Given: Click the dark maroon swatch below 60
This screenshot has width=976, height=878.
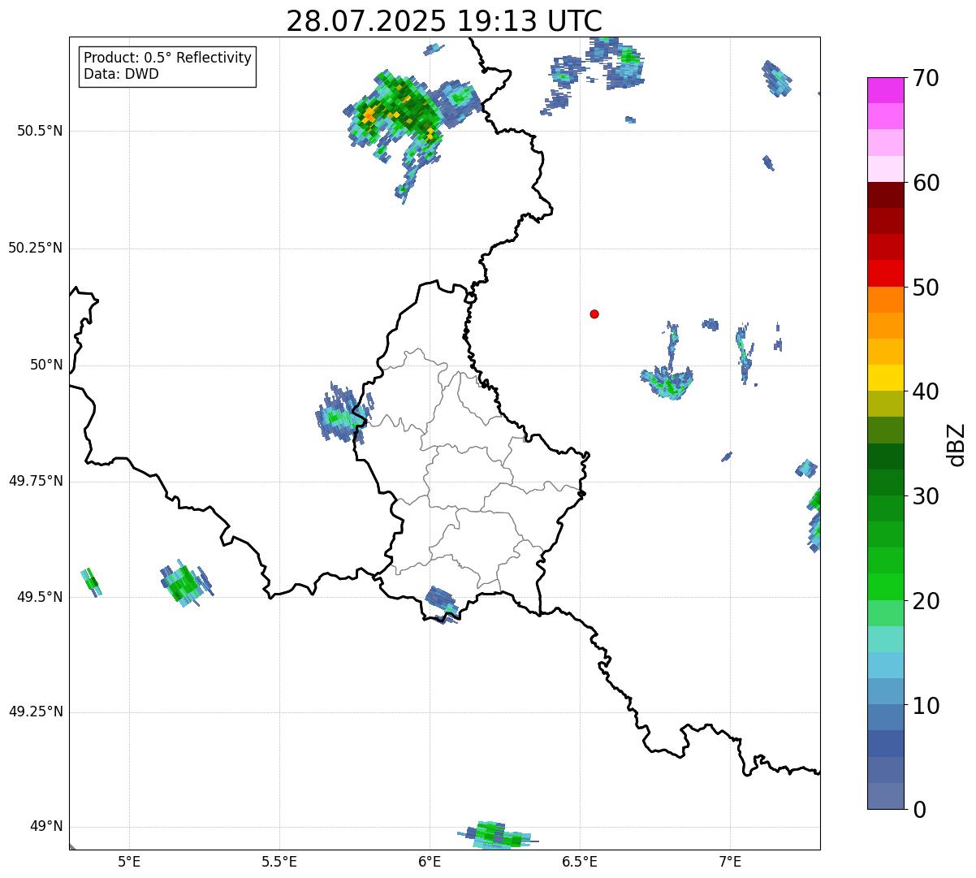Looking at the screenshot, I should pyautogui.click(x=886, y=195).
